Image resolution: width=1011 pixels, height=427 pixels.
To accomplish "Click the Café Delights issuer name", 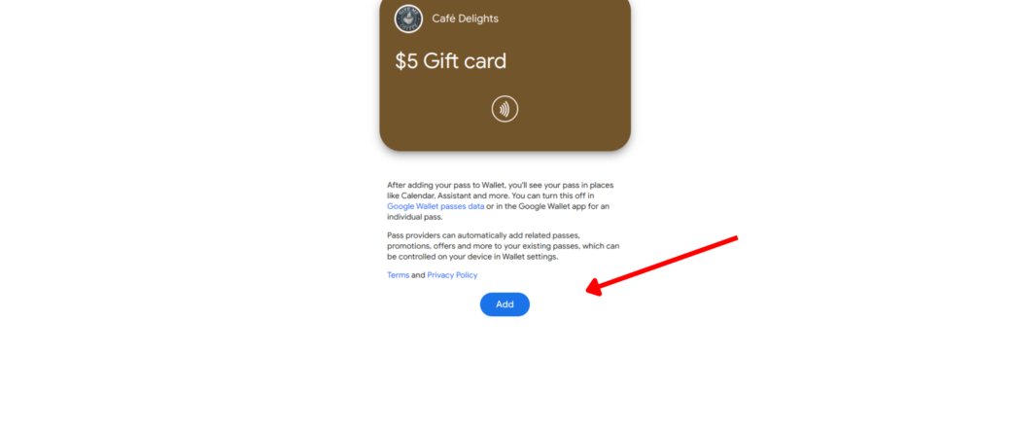I will pos(465,18).
